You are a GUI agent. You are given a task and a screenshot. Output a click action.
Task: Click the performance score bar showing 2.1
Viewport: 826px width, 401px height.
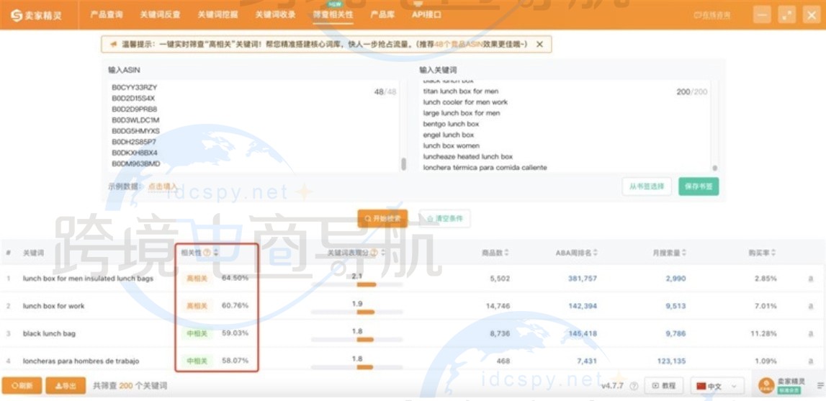(x=356, y=284)
